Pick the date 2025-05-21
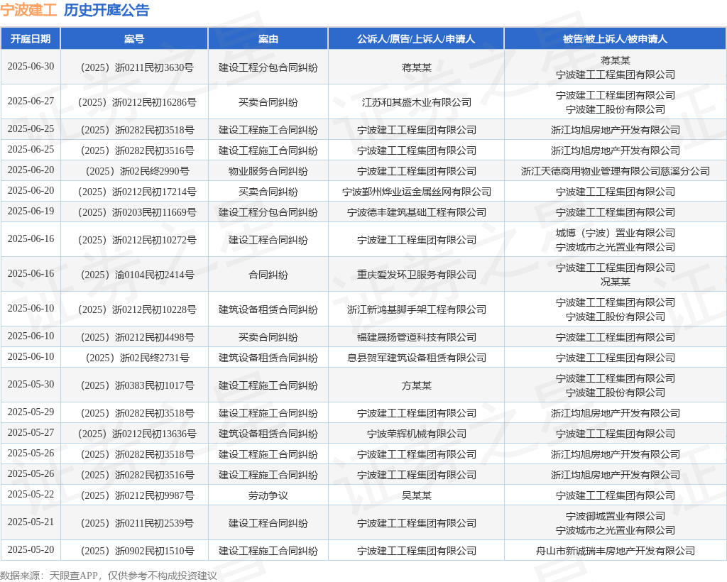The width and height of the screenshot is (727, 582). (31, 522)
